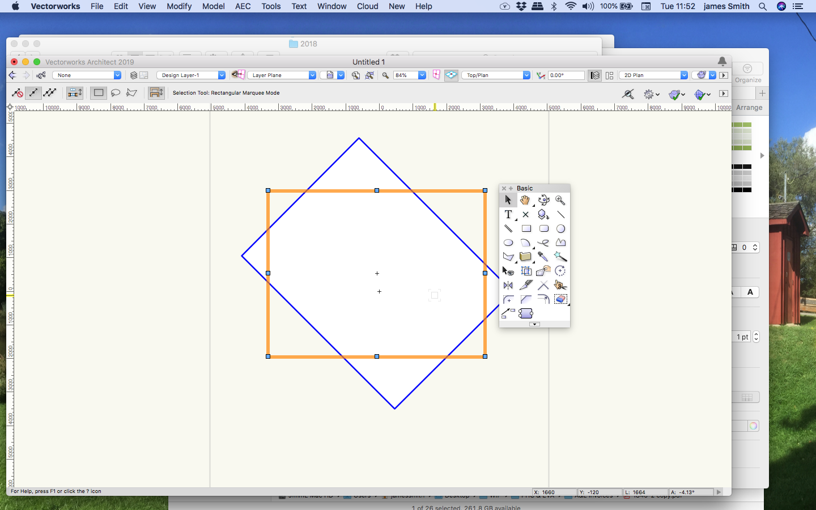Expand the Basic palette bottom arrow
Viewport: 816px width, 510px height.
coord(534,324)
